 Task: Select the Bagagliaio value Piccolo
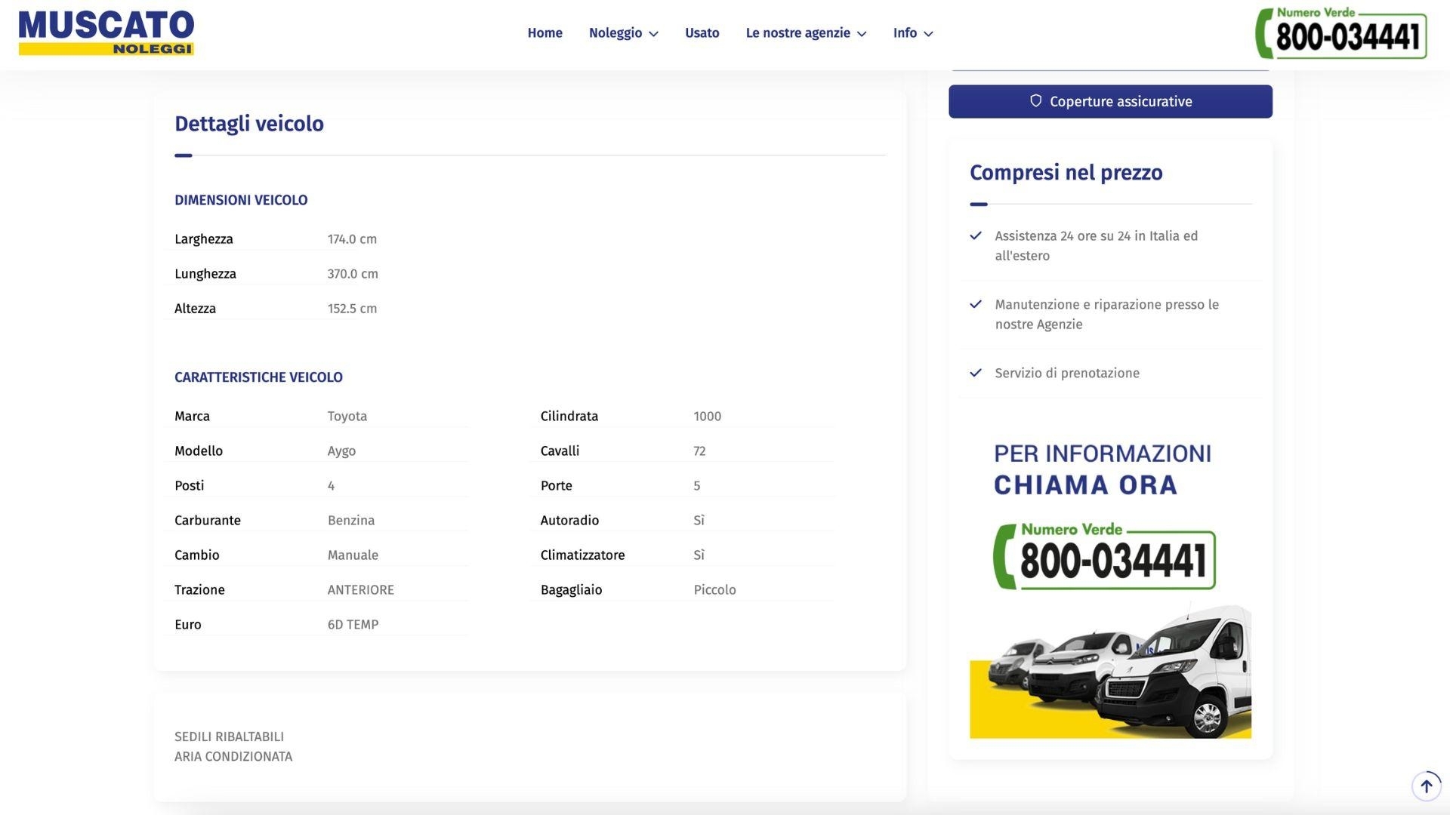pyautogui.click(x=714, y=590)
